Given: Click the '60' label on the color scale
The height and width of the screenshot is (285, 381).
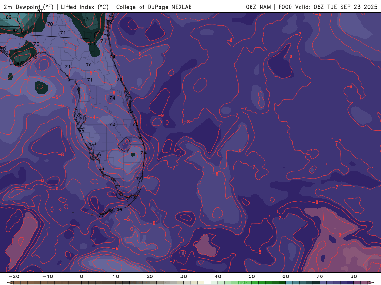Looking at the screenshot, I should (286, 276).
